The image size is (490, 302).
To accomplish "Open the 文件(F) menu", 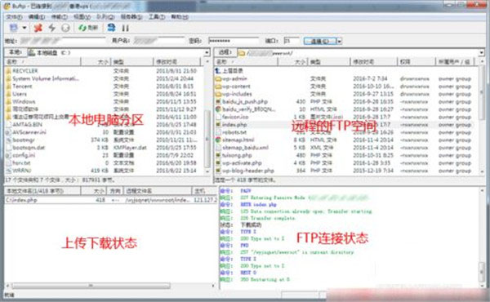I will [x=14, y=17].
